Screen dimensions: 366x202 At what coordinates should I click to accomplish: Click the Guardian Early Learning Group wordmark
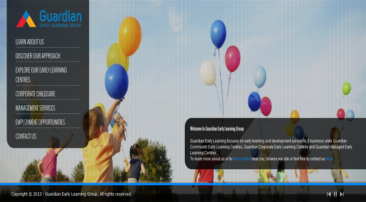(60, 19)
